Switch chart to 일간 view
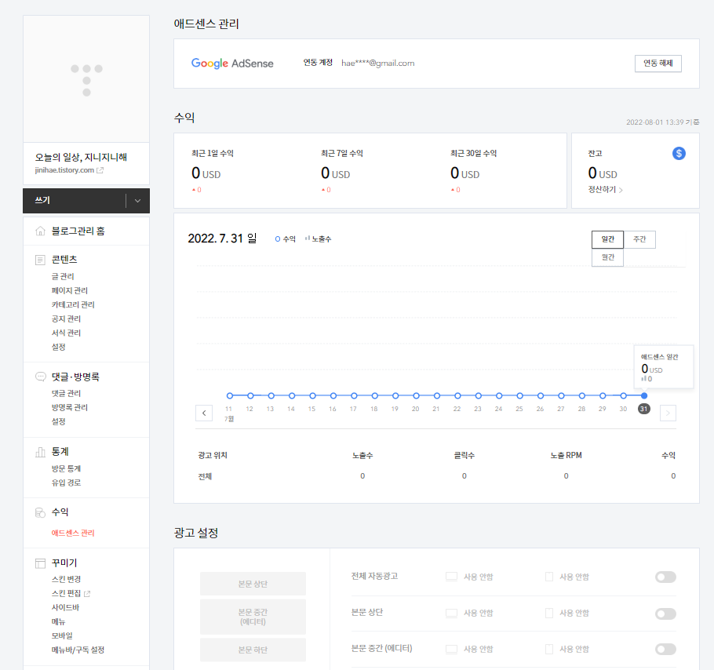Screen dimensions: 714x670 (607, 239)
